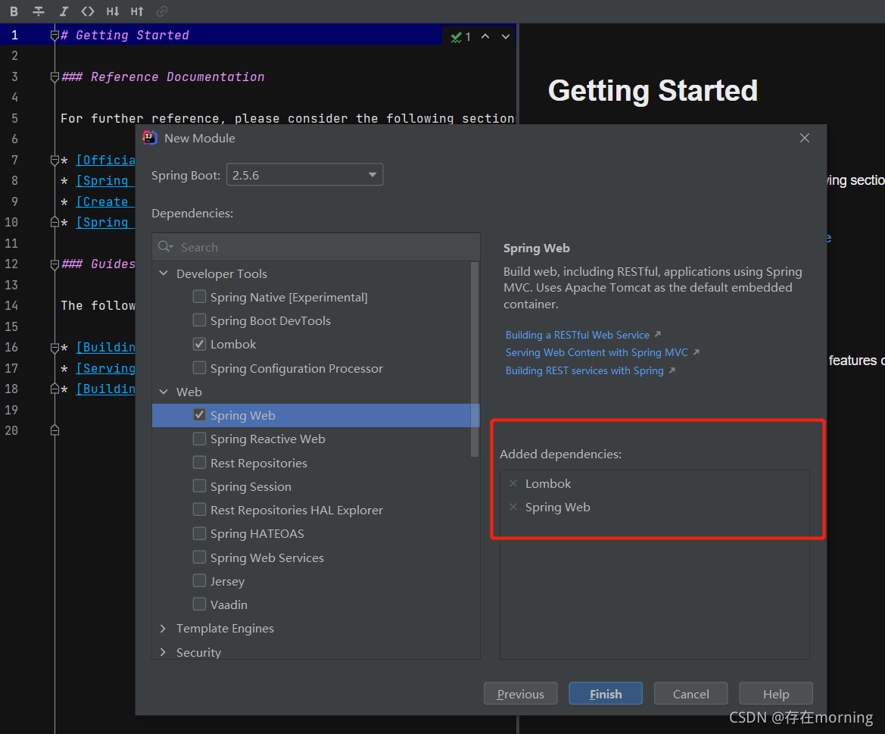Decrease header level with H-down icon

(112, 11)
